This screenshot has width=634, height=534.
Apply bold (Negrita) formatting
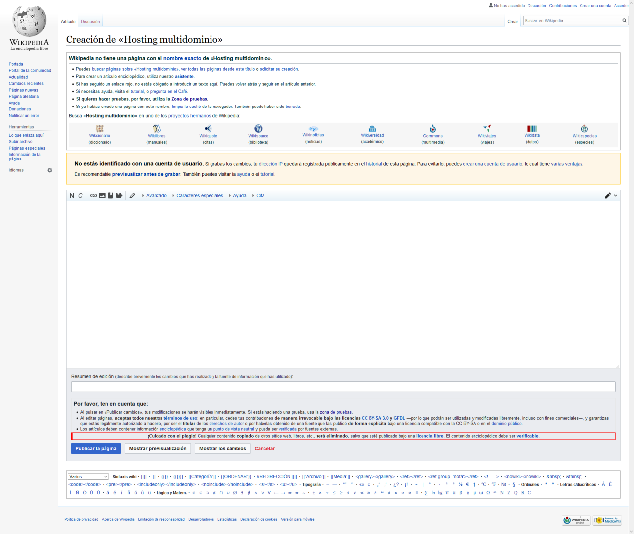71,195
